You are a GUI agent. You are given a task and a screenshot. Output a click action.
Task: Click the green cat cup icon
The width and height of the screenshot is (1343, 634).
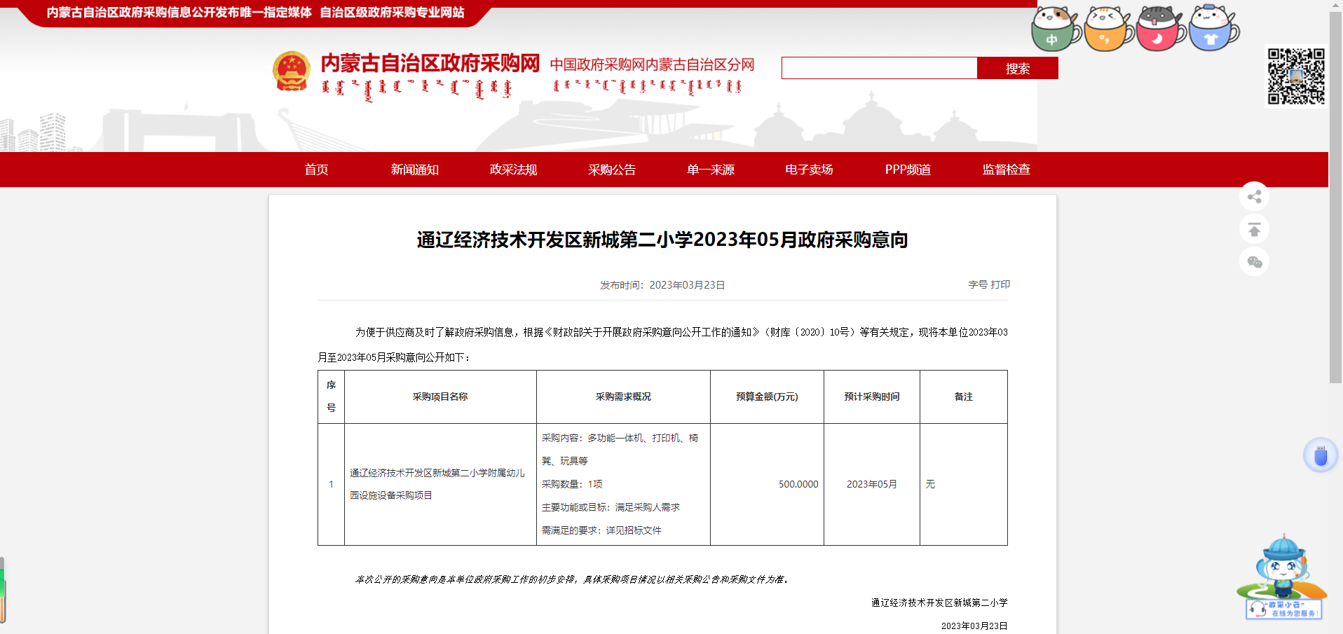pyautogui.click(x=1054, y=29)
